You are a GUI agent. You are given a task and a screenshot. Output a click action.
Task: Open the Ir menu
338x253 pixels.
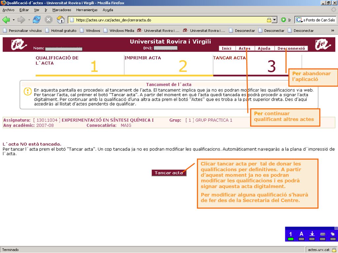tap(46, 10)
